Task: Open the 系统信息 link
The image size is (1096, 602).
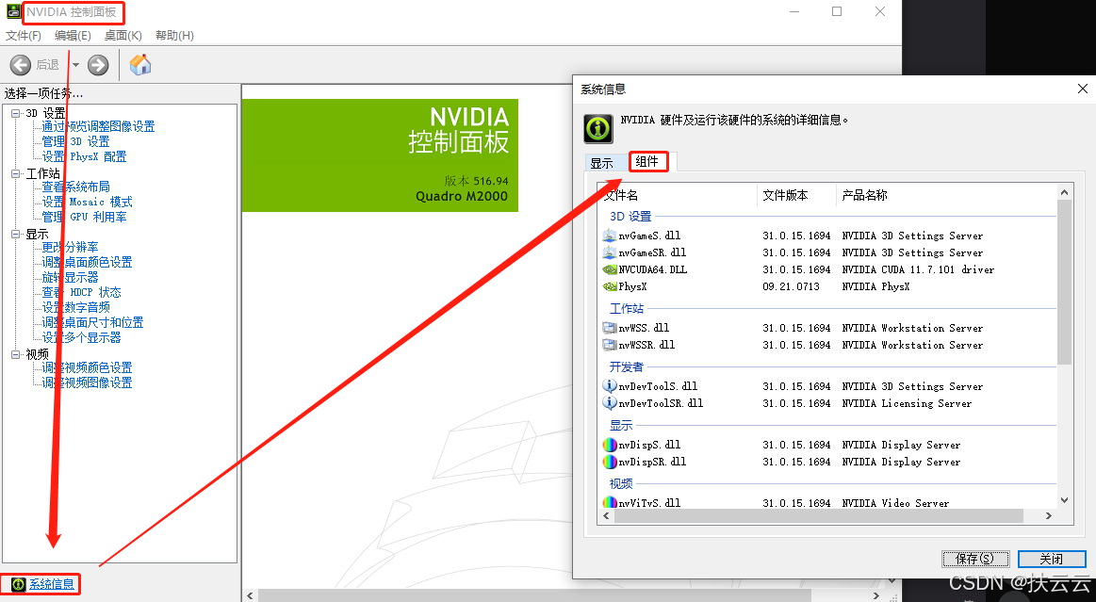Action: [x=52, y=584]
